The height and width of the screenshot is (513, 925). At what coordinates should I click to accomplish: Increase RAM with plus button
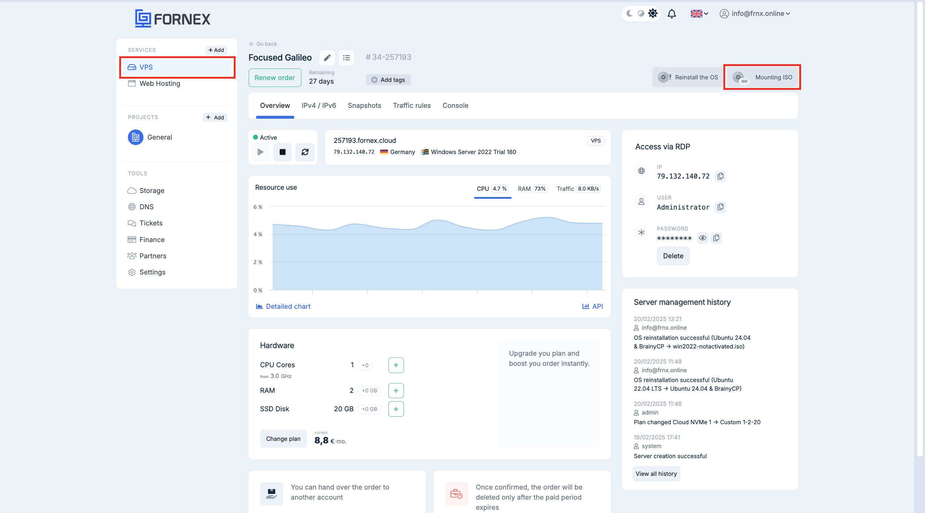click(396, 391)
